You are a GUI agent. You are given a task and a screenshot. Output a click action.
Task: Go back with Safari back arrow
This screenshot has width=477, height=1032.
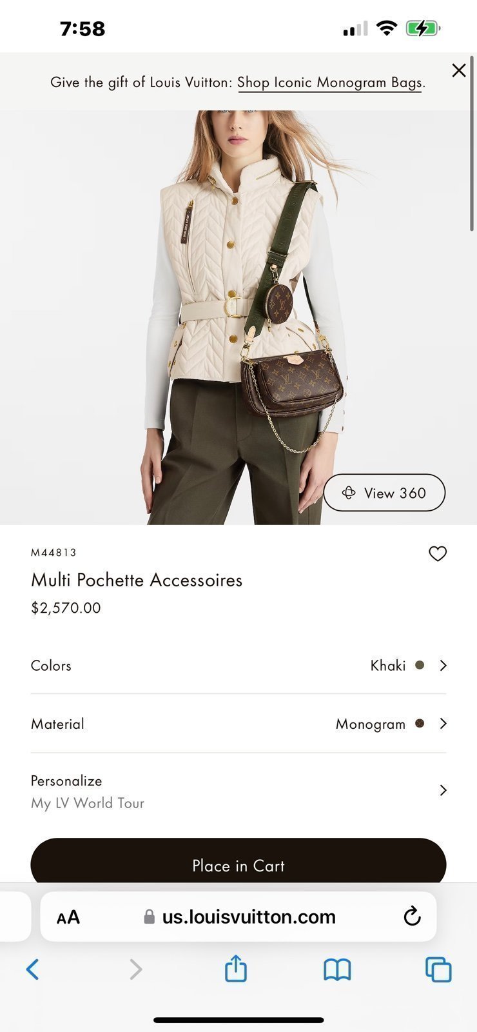[x=33, y=969]
